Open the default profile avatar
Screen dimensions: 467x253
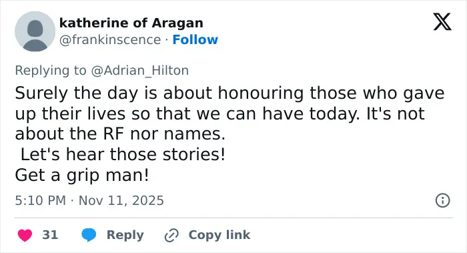coord(35,31)
